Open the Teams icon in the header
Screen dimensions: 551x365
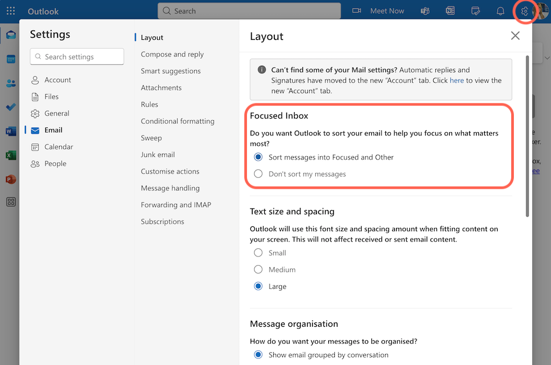coord(425,11)
